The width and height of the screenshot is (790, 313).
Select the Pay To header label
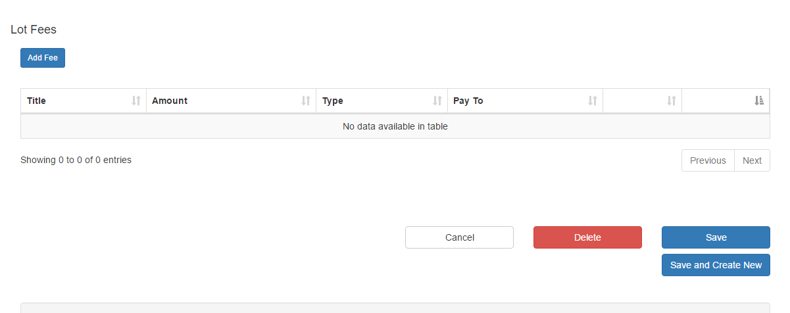[x=468, y=101]
